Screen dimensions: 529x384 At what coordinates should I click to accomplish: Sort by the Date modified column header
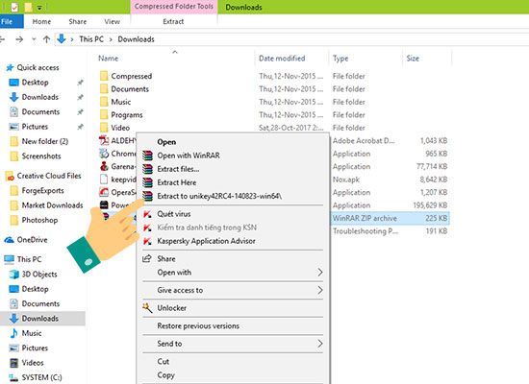pyautogui.click(x=282, y=59)
